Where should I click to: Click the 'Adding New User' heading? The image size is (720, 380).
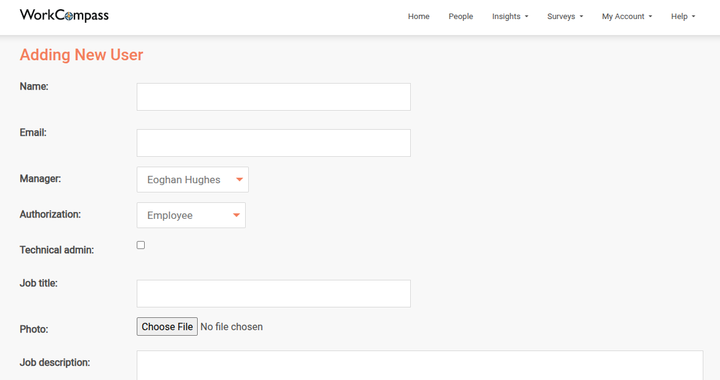click(81, 55)
